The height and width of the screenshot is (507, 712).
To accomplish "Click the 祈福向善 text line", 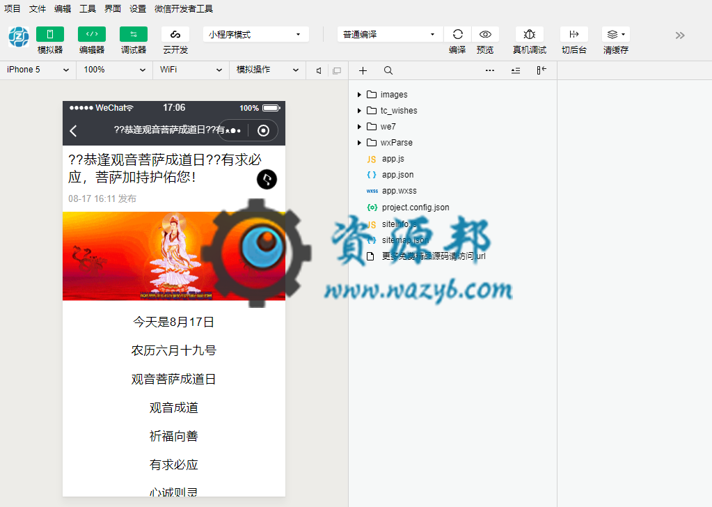I will [174, 436].
